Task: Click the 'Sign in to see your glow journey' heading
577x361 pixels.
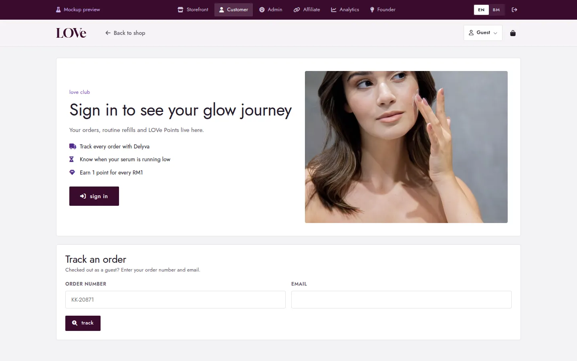Action: (181, 110)
